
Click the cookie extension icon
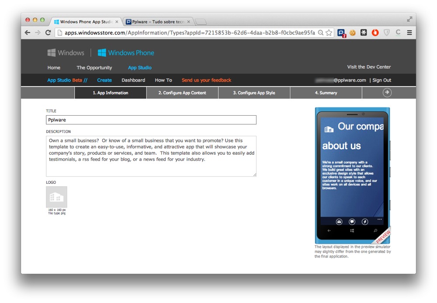tap(353, 33)
